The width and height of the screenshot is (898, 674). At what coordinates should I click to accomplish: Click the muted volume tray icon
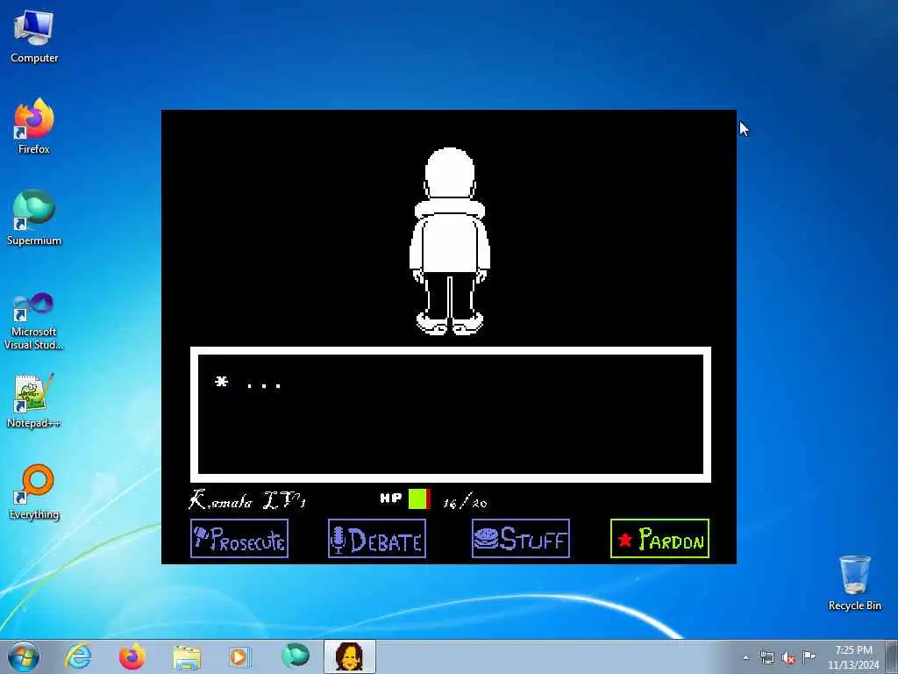click(788, 657)
